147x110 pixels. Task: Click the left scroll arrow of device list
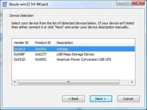[x=15, y=82]
